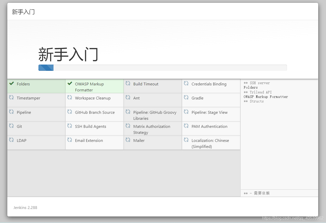Click 'OWASP Markup Formatter' in the install log
Image resolution: width=326 pixels, height=223 pixels.
tap(266, 97)
